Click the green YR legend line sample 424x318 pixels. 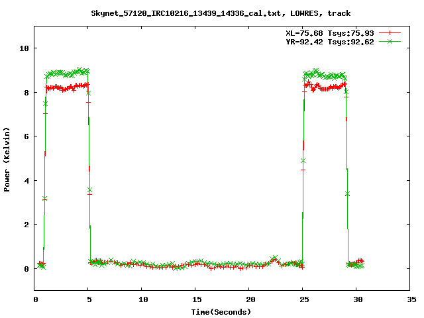[x=390, y=41]
